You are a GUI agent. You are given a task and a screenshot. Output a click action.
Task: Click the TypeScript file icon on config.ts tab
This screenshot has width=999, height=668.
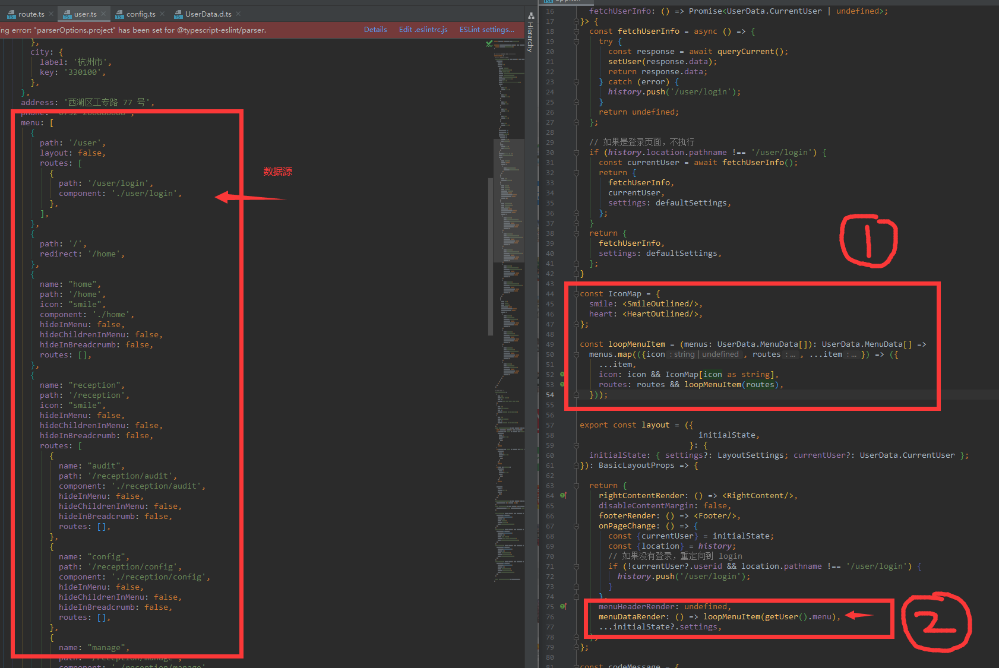pyautogui.click(x=119, y=14)
